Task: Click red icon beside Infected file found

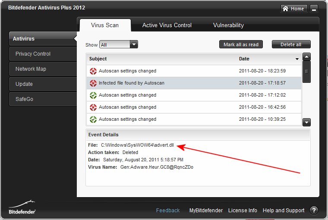Action: pyautogui.click(x=93, y=83)
